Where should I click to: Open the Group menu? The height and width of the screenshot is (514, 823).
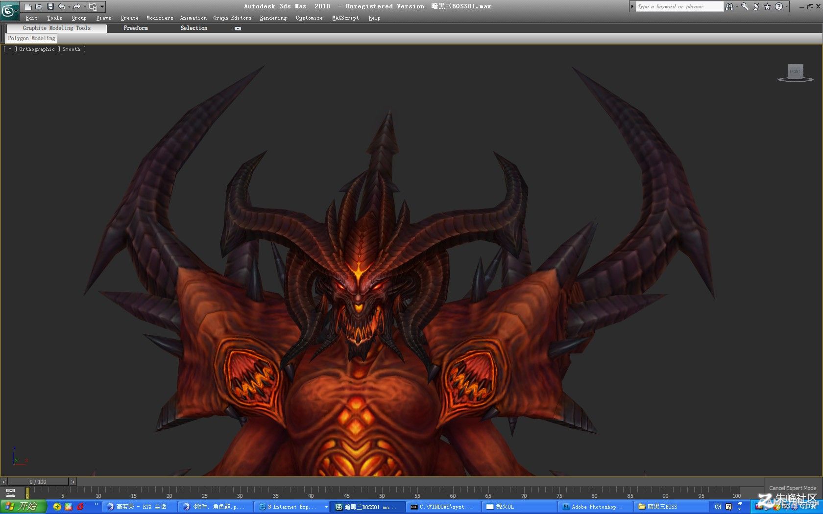79,18
